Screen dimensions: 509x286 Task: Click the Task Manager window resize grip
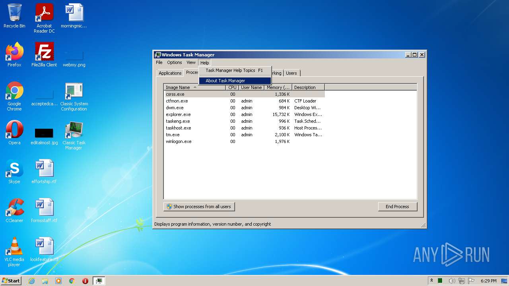click(x=424, y=225)
